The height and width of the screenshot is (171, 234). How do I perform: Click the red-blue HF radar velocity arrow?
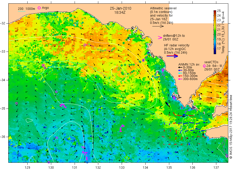(x=172, y=56)
